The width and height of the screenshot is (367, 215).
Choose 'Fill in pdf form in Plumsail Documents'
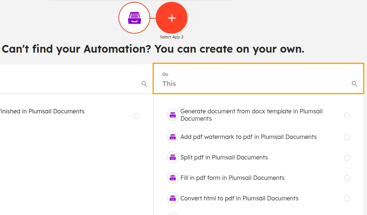pos(232,178)
